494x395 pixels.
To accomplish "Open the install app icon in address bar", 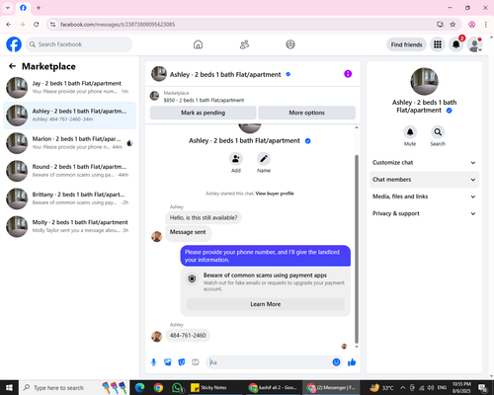I will point(440,25).
